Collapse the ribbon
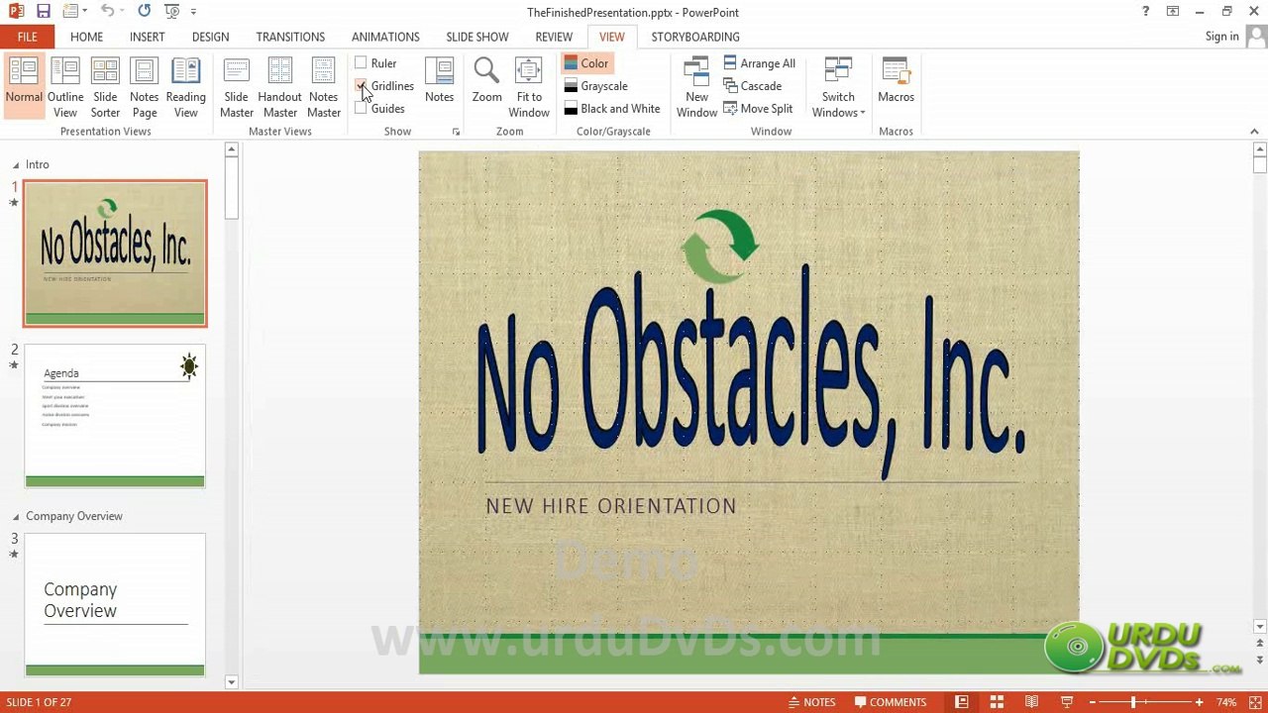Image resolution: width=1268 pixels, height=713 pixels. [x=1254, y=132]
